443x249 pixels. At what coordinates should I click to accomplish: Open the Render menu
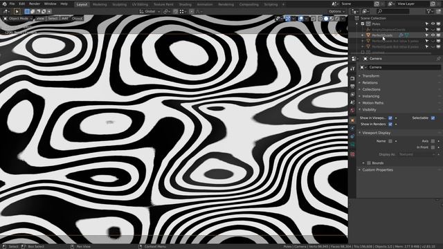(35, 4)
